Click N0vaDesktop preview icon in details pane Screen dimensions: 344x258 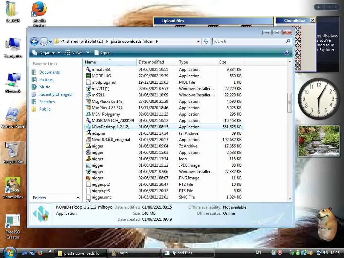pyautogui.click(x=41, y=213)
